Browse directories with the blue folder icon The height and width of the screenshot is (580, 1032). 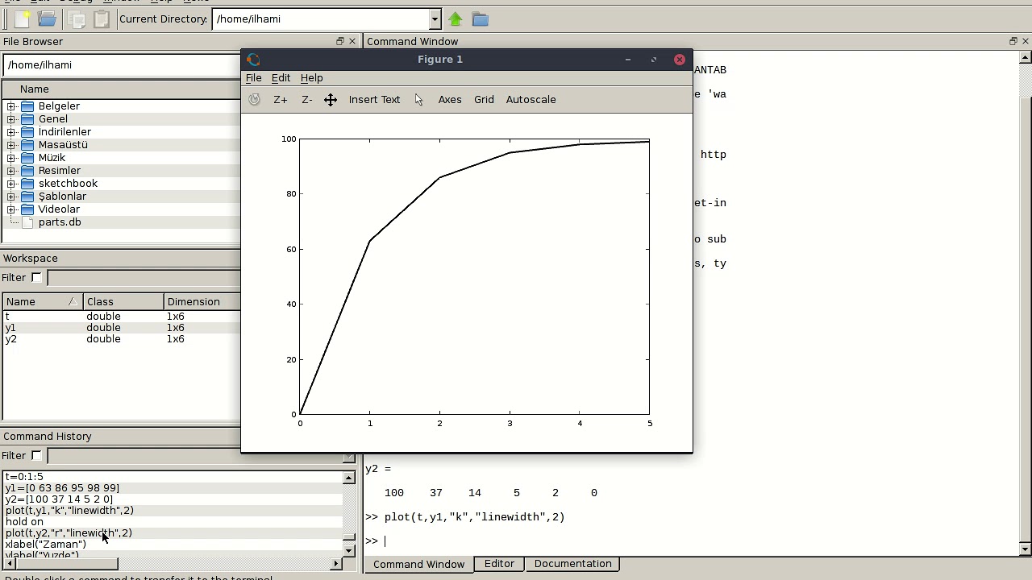click(481, 19)
